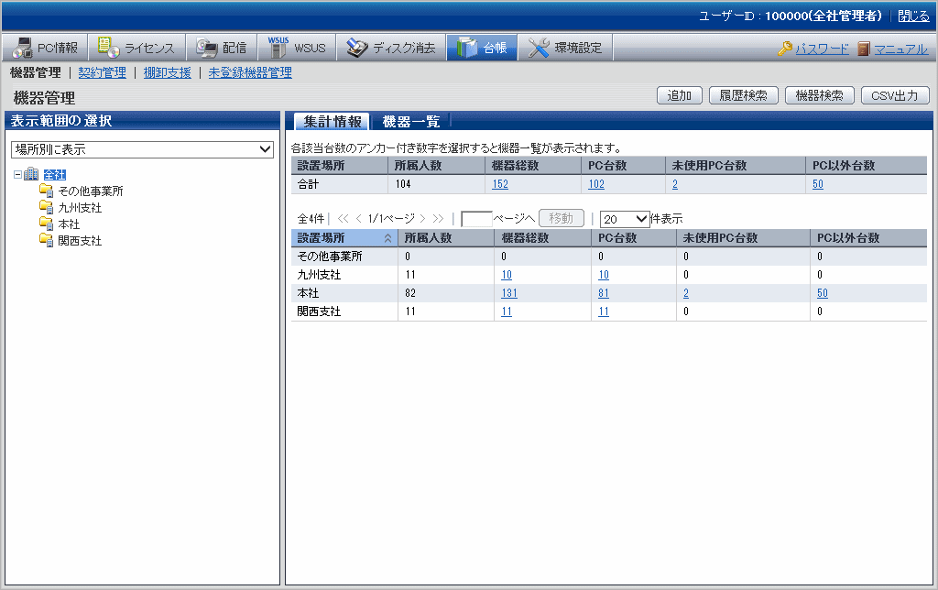This screenshot has height=590, width=938.
Task: Click the WSUS server icon
Action: 278,48
